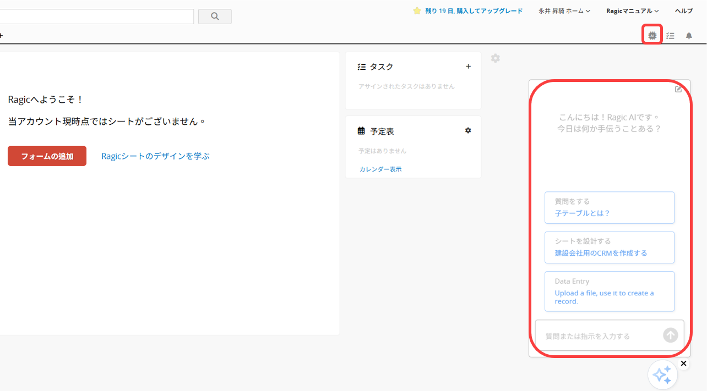Viewport: 707px width, 391px height.
Task: Click the Ragicへようこそ！ welcome text
Action: point(46,100)
